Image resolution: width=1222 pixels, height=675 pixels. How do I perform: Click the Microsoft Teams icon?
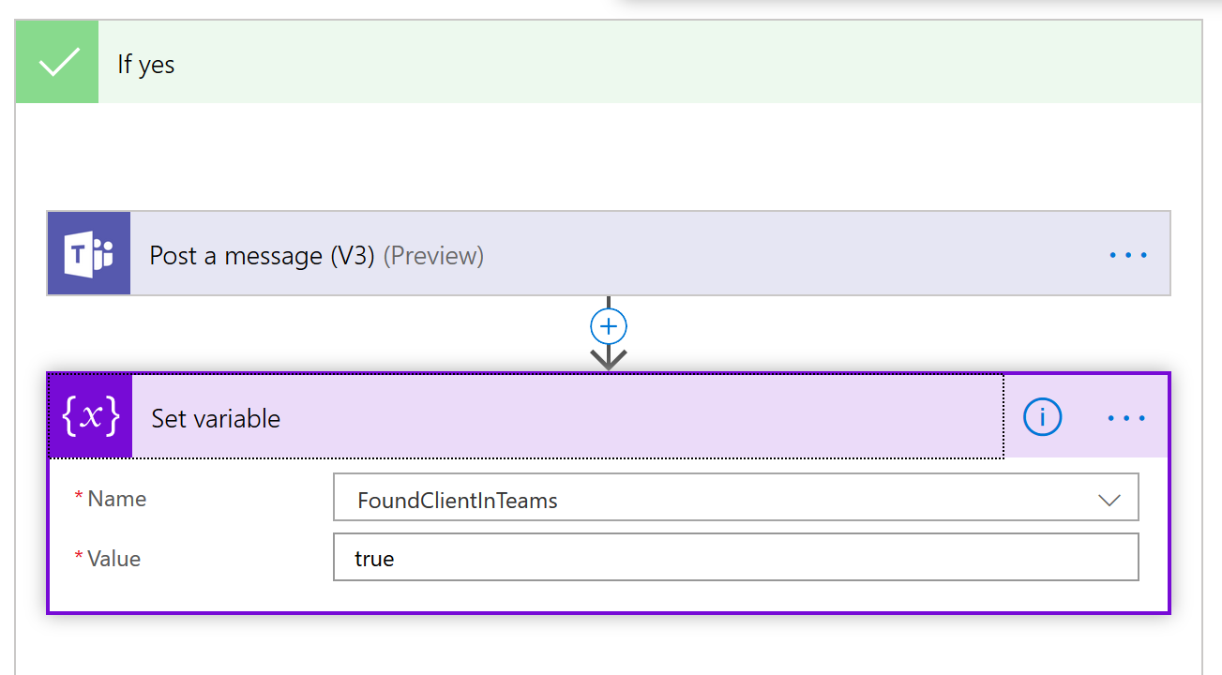[89, 254]
